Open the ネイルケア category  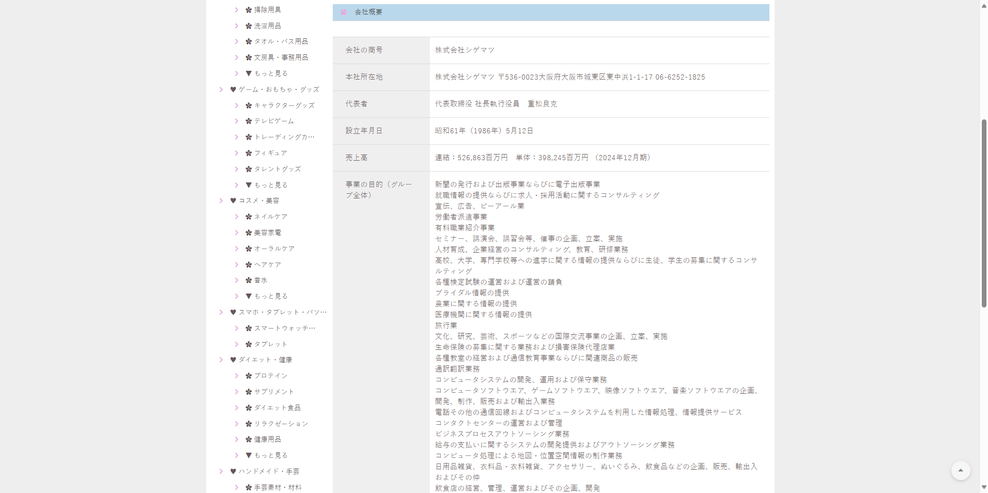pos(270,217)
